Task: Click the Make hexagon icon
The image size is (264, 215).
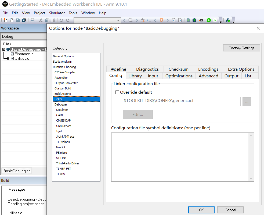Action: pyautogui.click(x=194, y=20)
